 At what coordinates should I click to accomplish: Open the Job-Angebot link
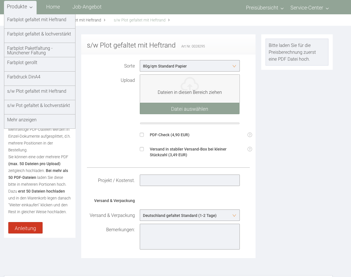point(87,7)
